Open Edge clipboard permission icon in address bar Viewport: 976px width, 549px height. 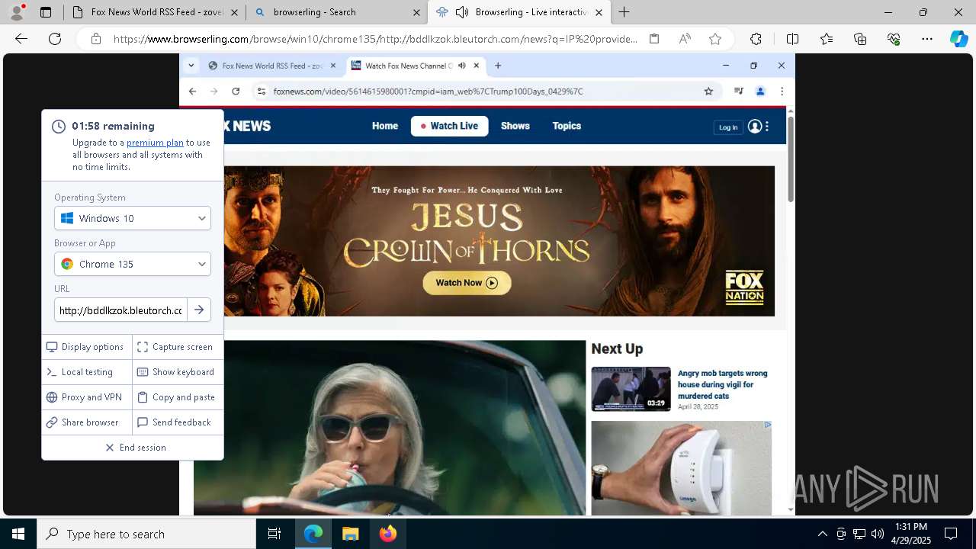(x=654, y=39)
